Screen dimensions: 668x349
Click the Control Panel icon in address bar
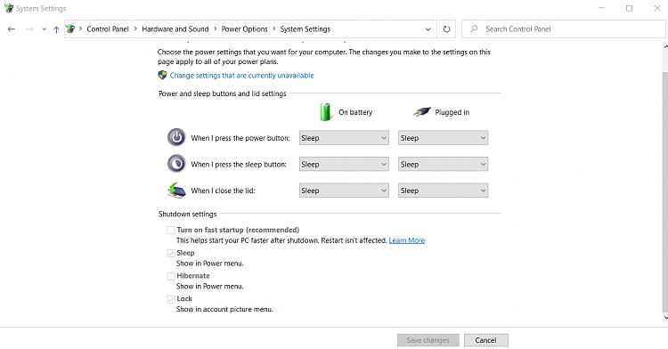coord(70,29)
